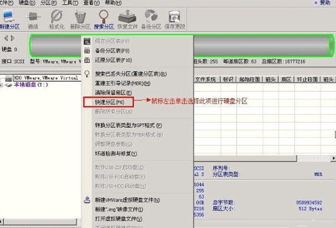Click the 删除分区 trash icon
Image resolution: width=336 pixels, height=228 pixels.
coord(80,17)
